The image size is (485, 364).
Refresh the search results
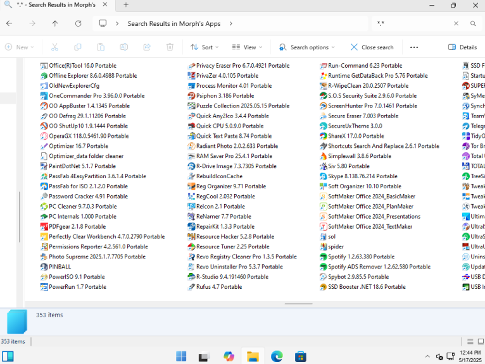coord(79,23)
